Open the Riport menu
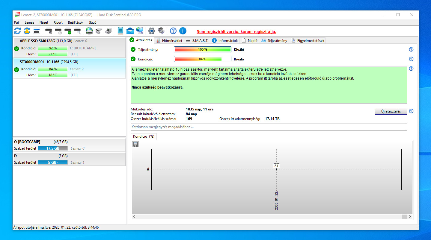The width and height of the screenshot is (431, 240). click(58, 22)
